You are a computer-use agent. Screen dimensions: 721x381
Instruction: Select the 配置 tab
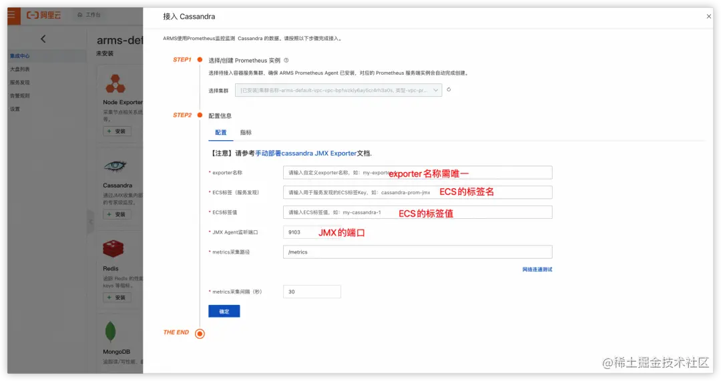[x=221, y=132]
